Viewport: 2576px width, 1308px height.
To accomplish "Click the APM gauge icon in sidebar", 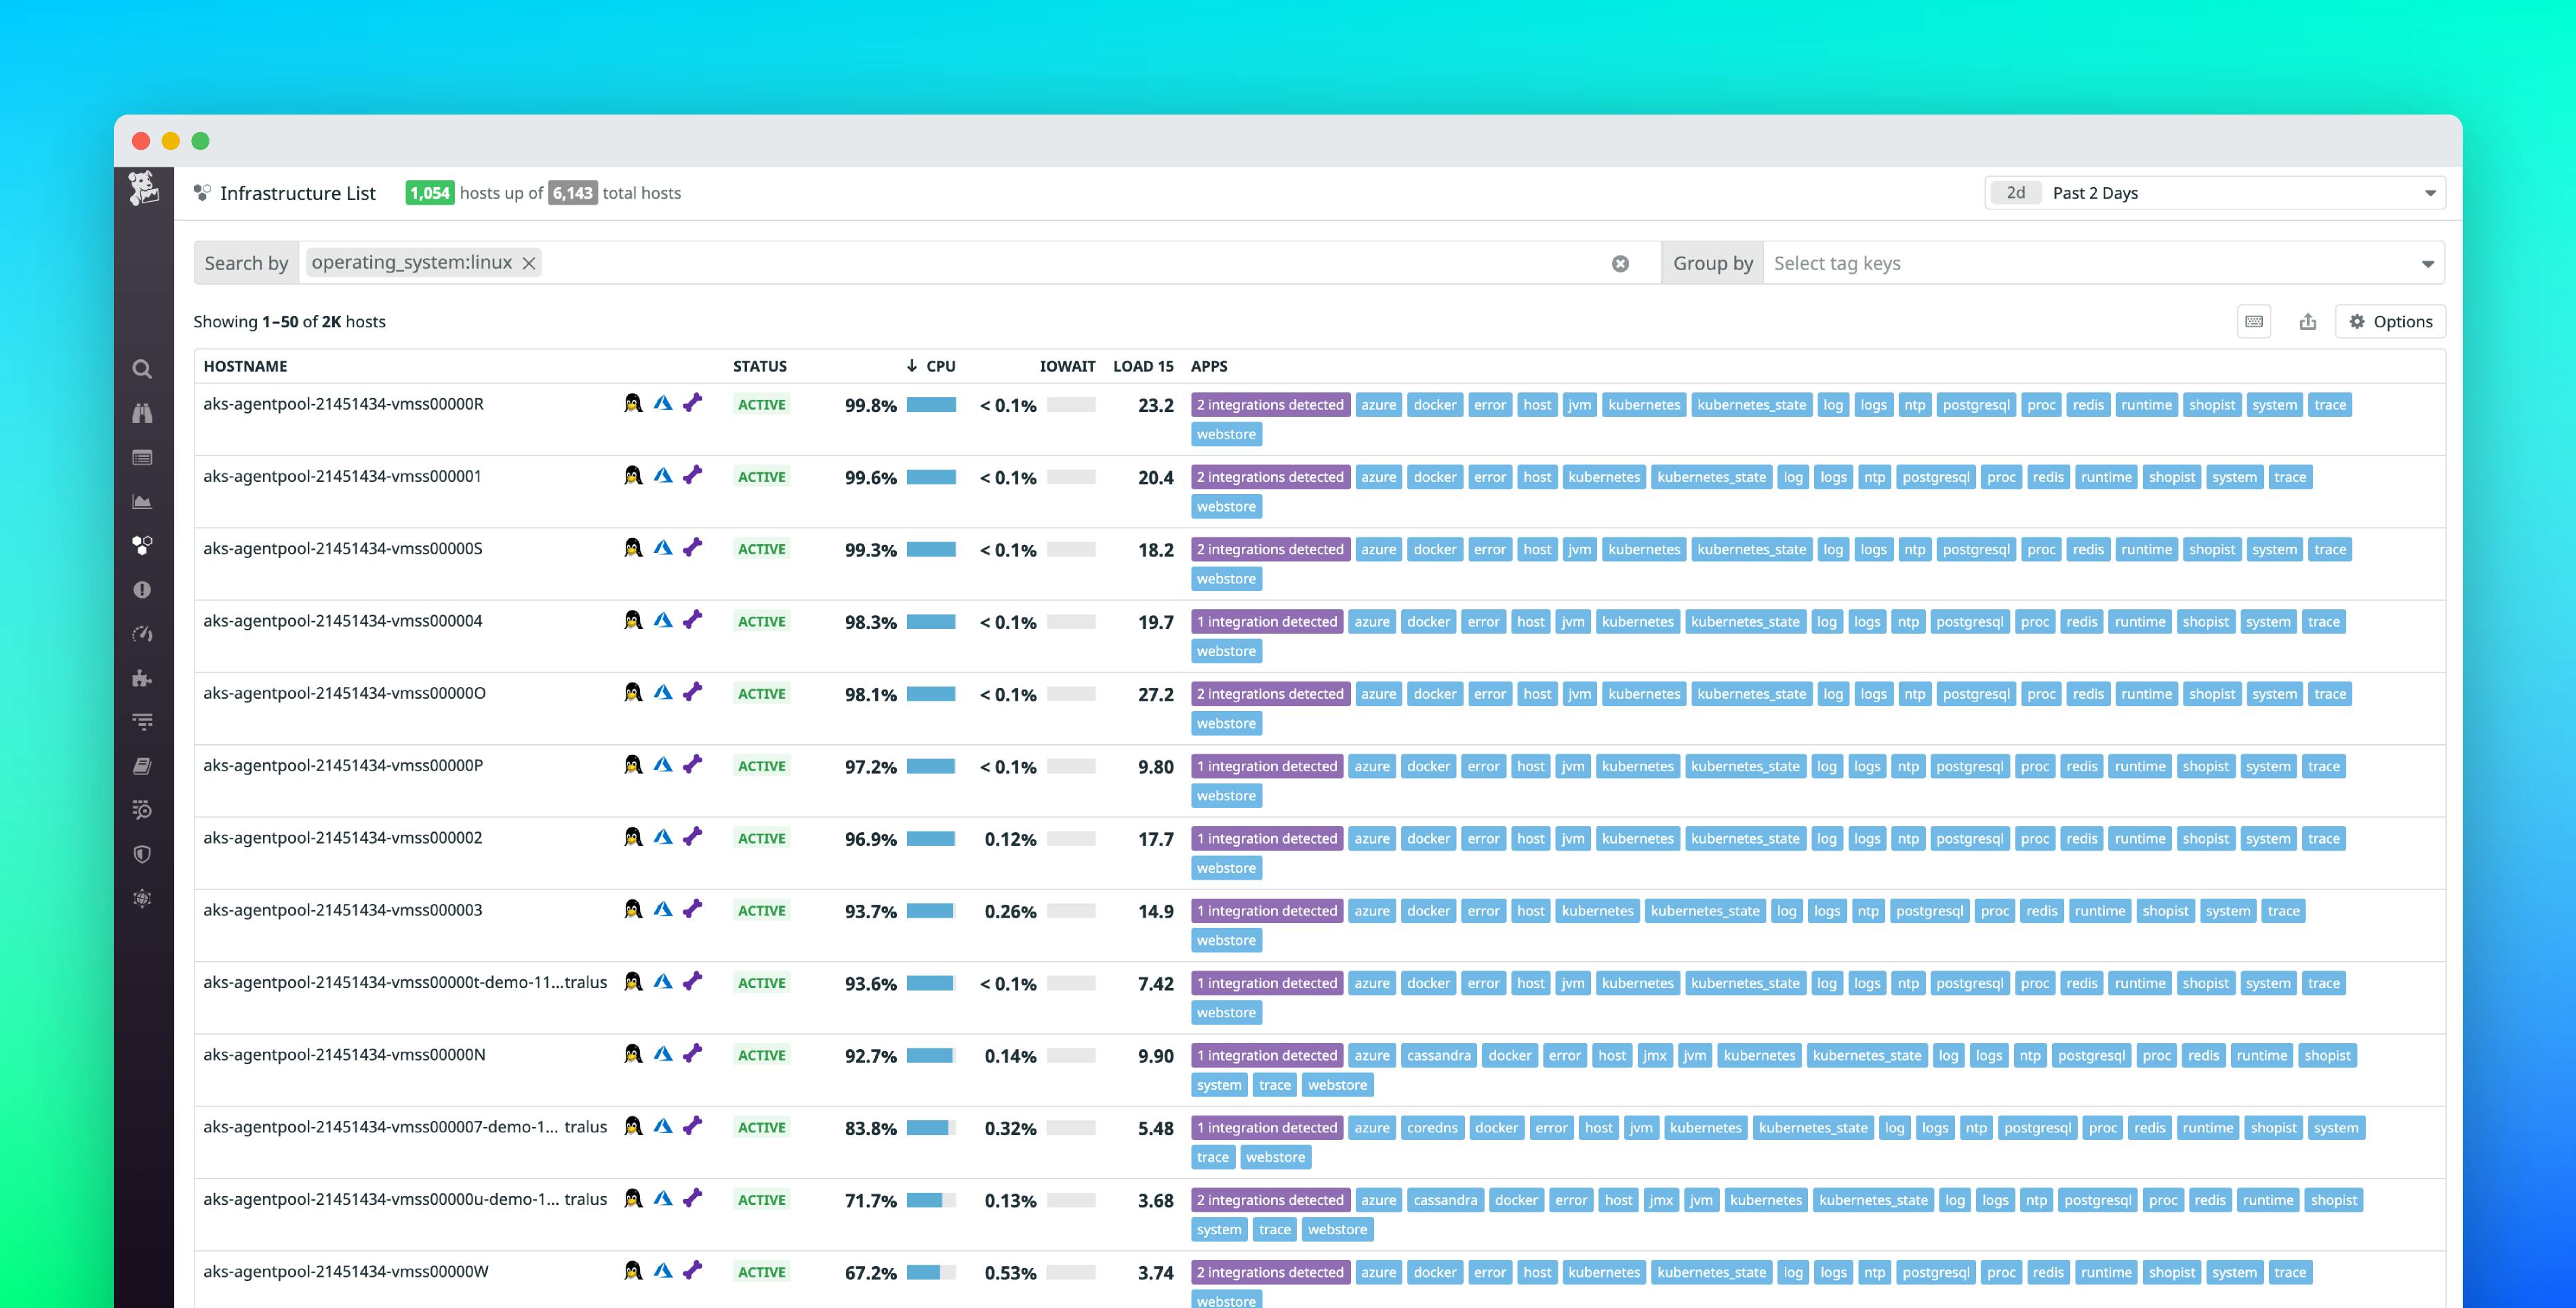I will point(142,634).
